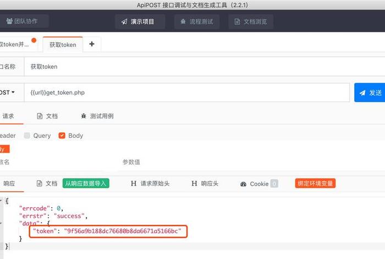Click the Cookie dashboard icon

(x=244, y=184)
